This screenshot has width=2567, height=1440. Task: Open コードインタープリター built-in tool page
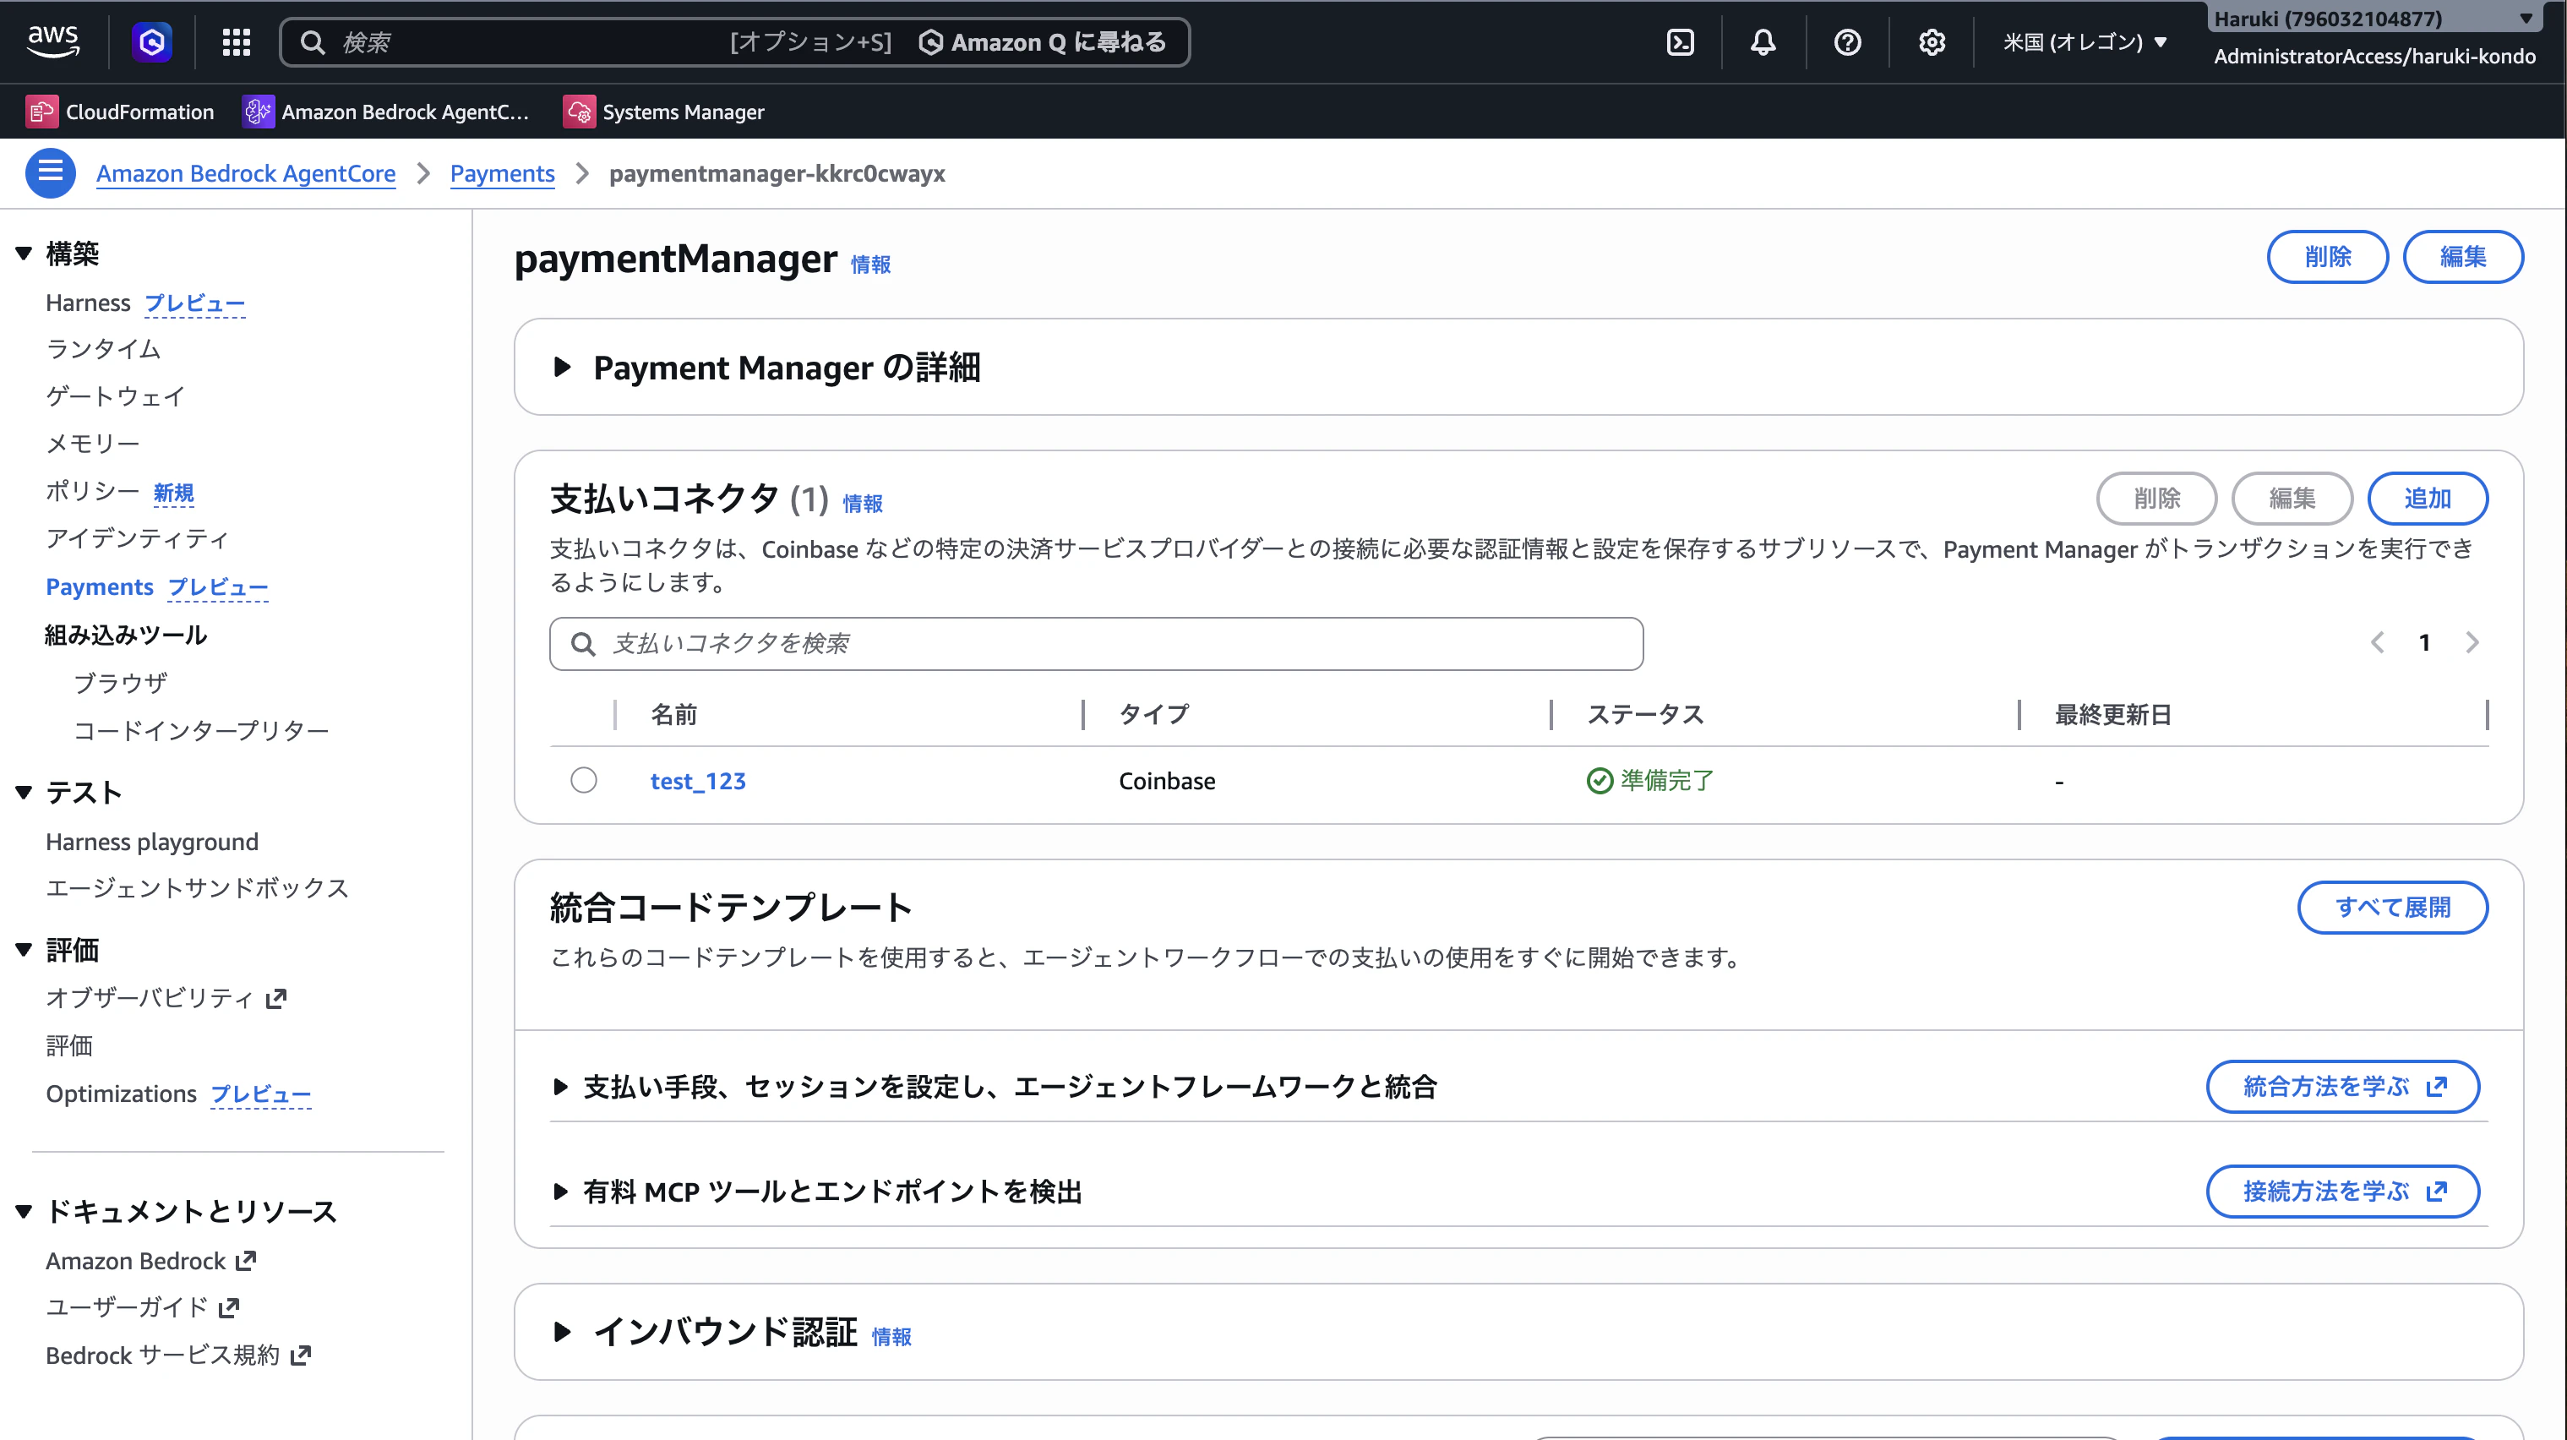click(201, 730)
